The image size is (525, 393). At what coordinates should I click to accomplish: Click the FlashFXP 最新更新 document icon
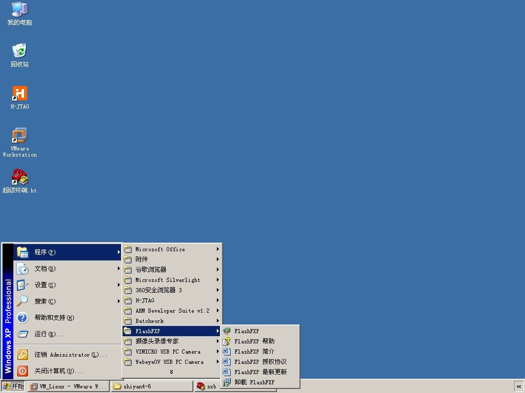227,372
